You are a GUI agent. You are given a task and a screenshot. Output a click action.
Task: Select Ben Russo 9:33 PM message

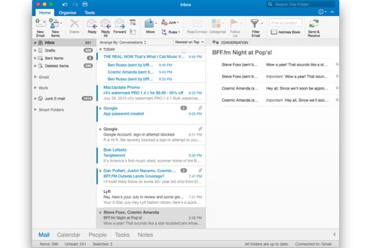(x=151, y=79)
